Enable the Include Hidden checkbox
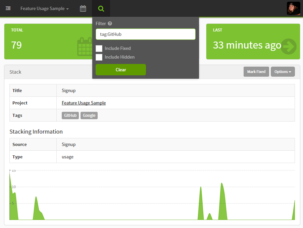 [x=99, y=57]
